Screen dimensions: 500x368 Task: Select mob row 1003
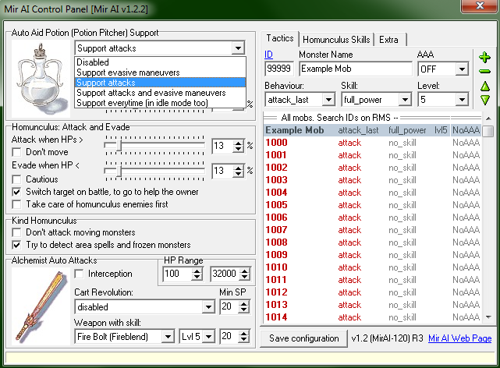pyautogui.click(x=372, y=180)
